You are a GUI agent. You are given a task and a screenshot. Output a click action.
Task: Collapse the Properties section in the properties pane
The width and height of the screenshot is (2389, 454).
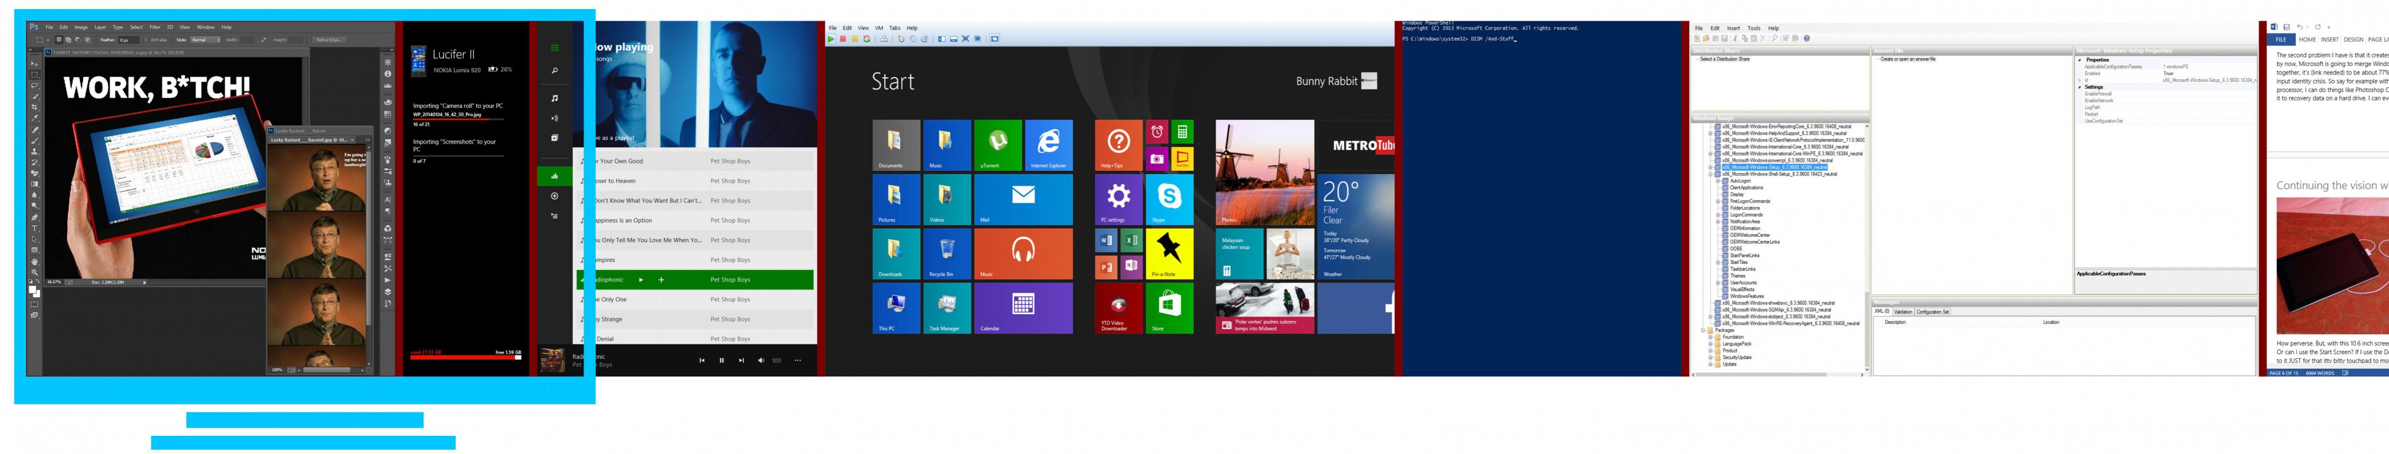(x=2079, y=60)
